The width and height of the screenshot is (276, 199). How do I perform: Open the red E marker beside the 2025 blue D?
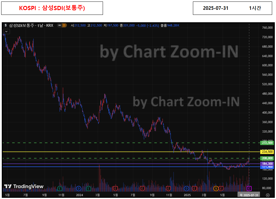[x=194, y=189]
